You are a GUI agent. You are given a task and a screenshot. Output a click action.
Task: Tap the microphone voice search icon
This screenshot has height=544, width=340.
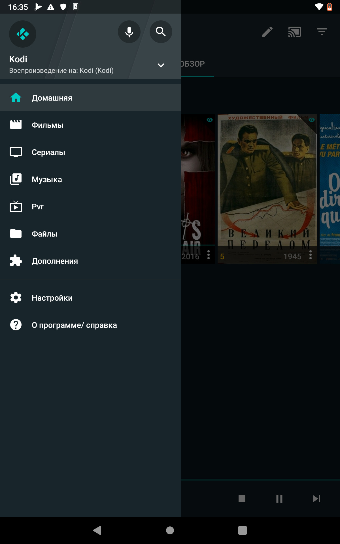[129, 32]
